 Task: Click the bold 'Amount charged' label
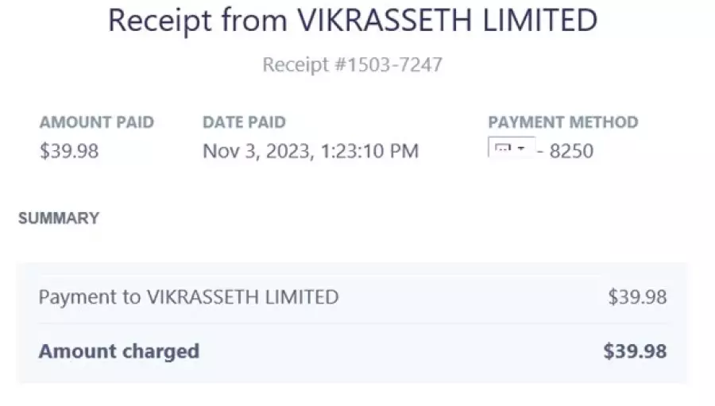point(119,351)
